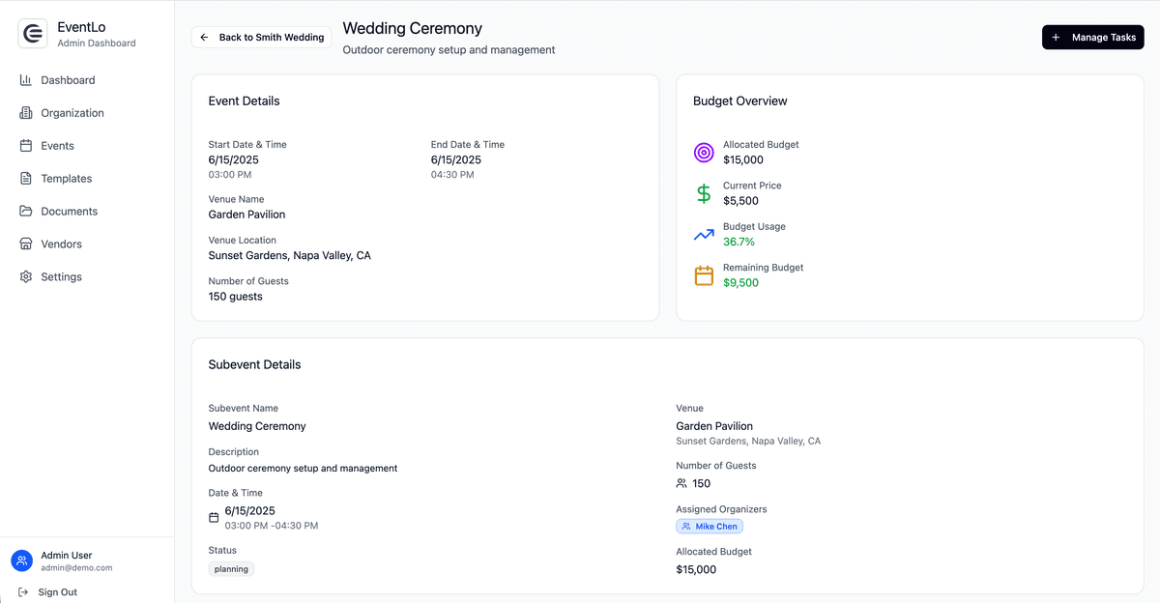
Task: Open Events from the sidebar
Action: point(25,145)
